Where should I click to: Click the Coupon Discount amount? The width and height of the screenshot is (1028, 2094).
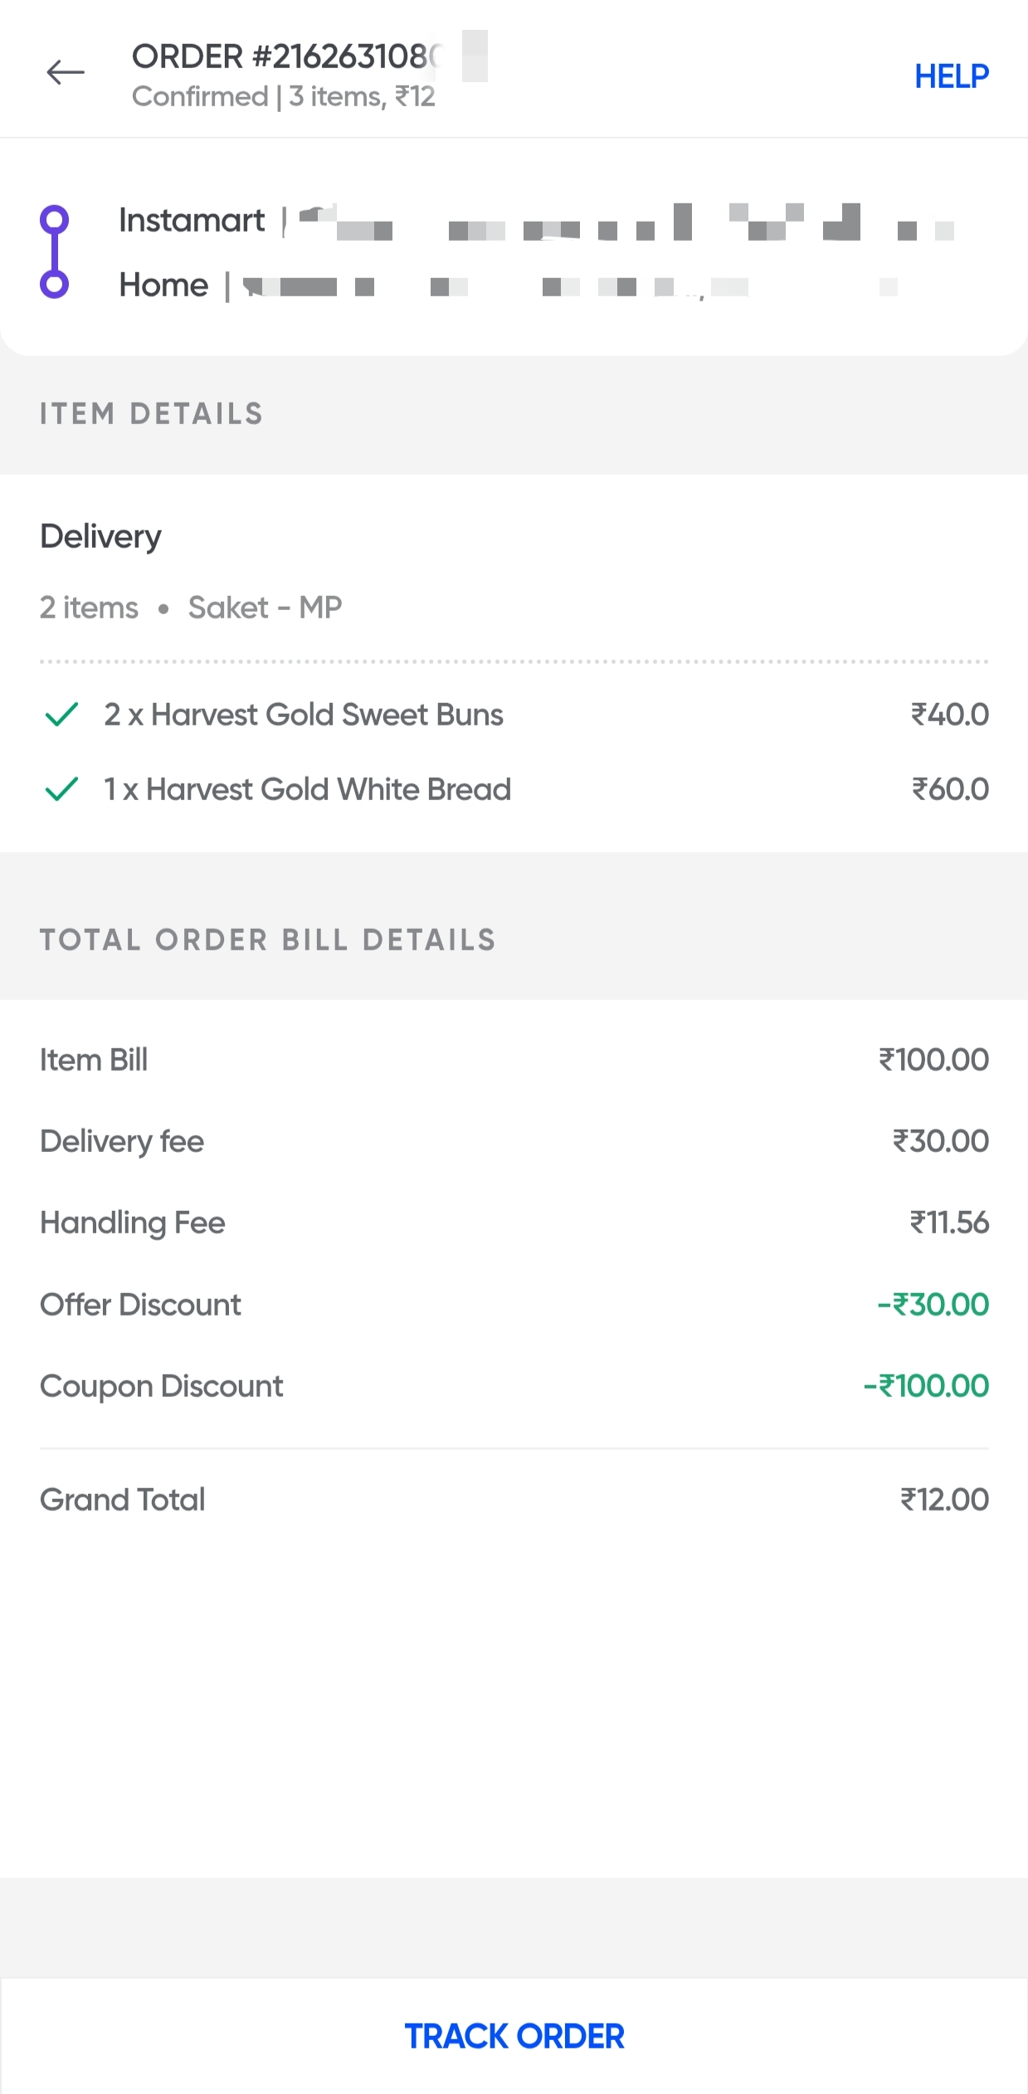coord(926,1386)
